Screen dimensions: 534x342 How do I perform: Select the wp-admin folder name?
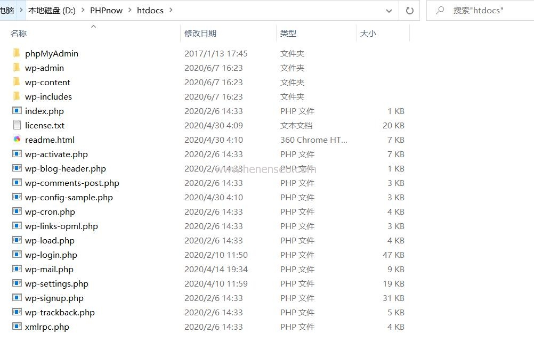45,68
